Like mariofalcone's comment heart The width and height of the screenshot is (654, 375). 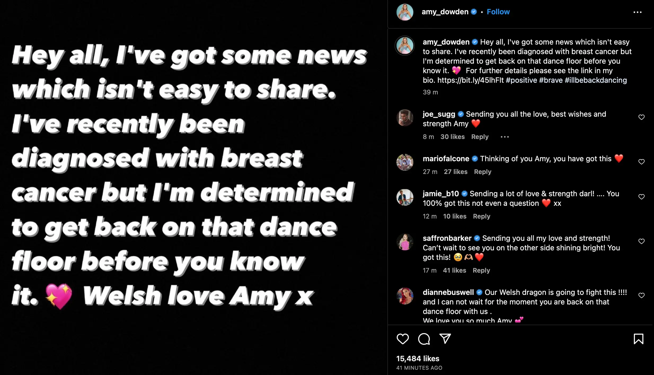click(x=642, y=162)
